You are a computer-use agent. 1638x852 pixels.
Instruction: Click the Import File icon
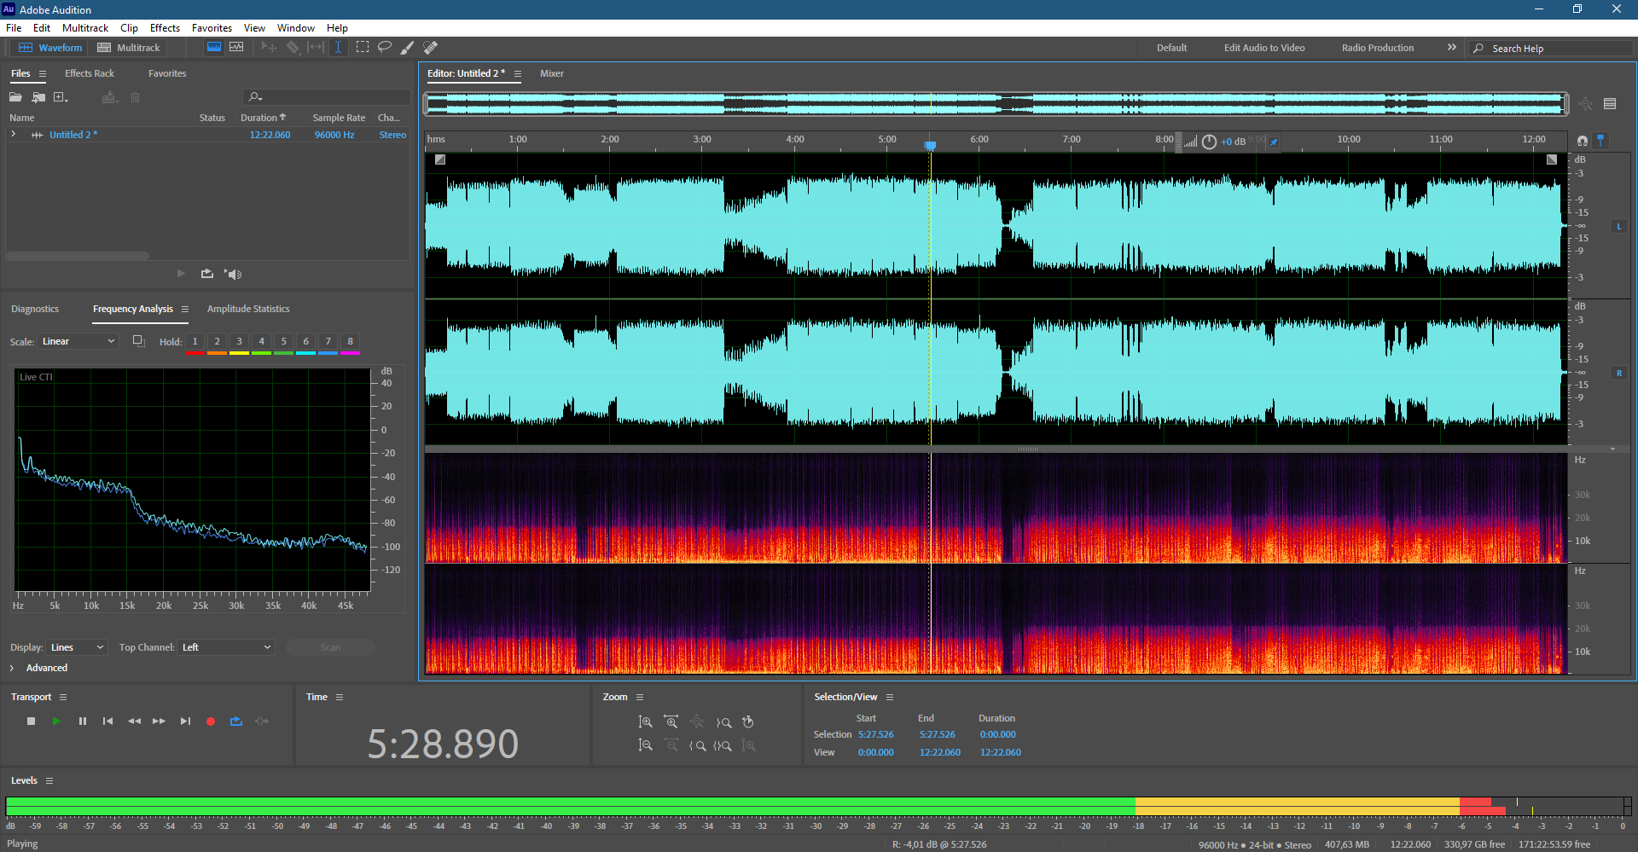[x=38, y=97]
